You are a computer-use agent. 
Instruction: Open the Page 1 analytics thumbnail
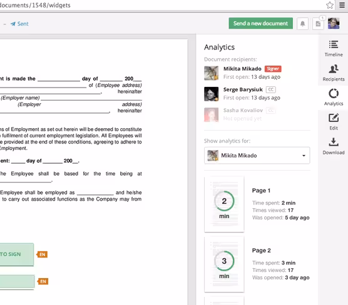pos(224,204)
